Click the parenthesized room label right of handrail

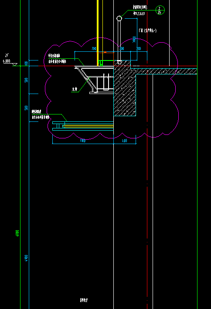tap(148, 30)
